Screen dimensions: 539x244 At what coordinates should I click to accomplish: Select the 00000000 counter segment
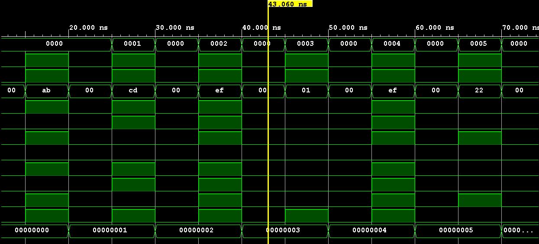pos(32,230)
